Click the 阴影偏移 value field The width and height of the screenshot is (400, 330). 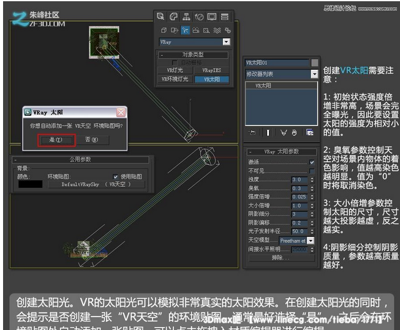300,223
